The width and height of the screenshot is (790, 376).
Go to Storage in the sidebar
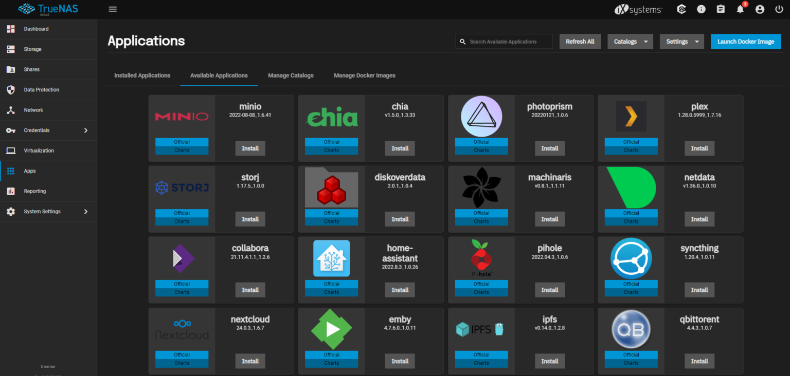point(32,49)
